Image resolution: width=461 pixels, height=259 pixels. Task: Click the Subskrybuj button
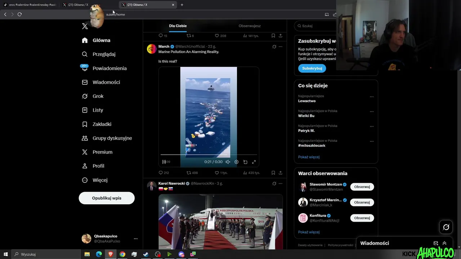[x=312, y=68]
